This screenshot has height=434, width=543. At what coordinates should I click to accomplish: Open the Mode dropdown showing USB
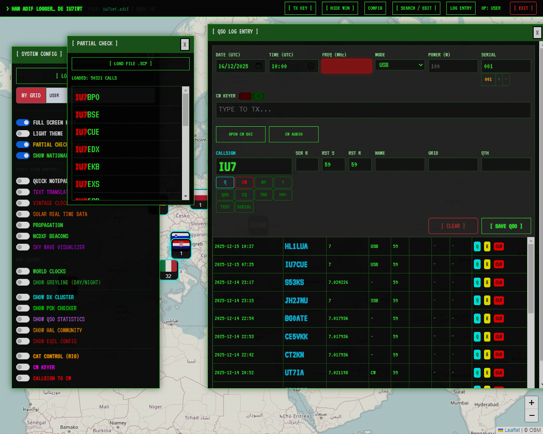tap(400, 65)
